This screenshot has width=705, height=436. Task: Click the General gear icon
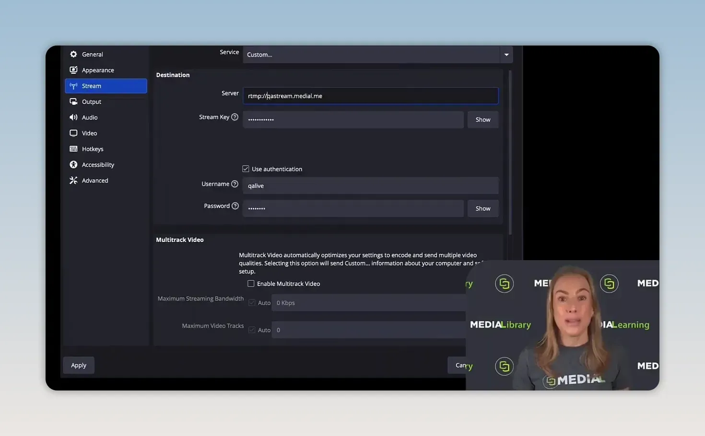tap(73, 54)
